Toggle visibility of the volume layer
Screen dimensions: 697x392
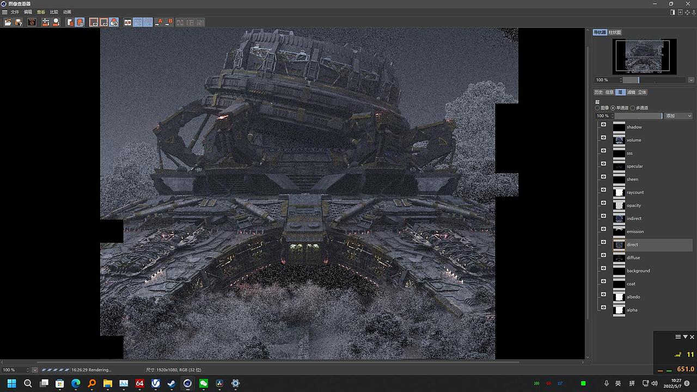click(x=603, y=138)
